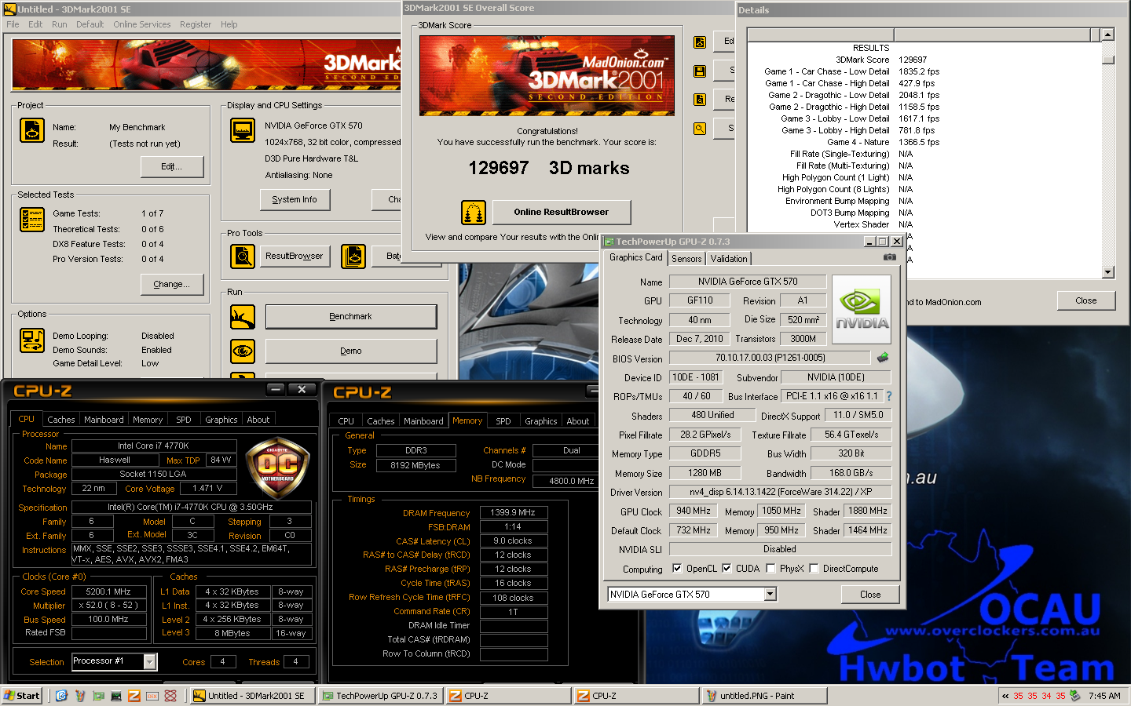The width and height of the screenshot is (1131, 706).
Task: Click the Edit... button under Project
Action: click(x=172, y=166)
